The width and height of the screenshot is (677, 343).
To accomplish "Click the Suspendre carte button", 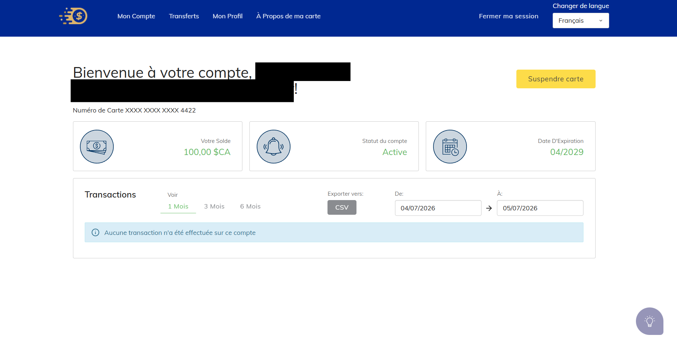I will click(x=556, y=79).
